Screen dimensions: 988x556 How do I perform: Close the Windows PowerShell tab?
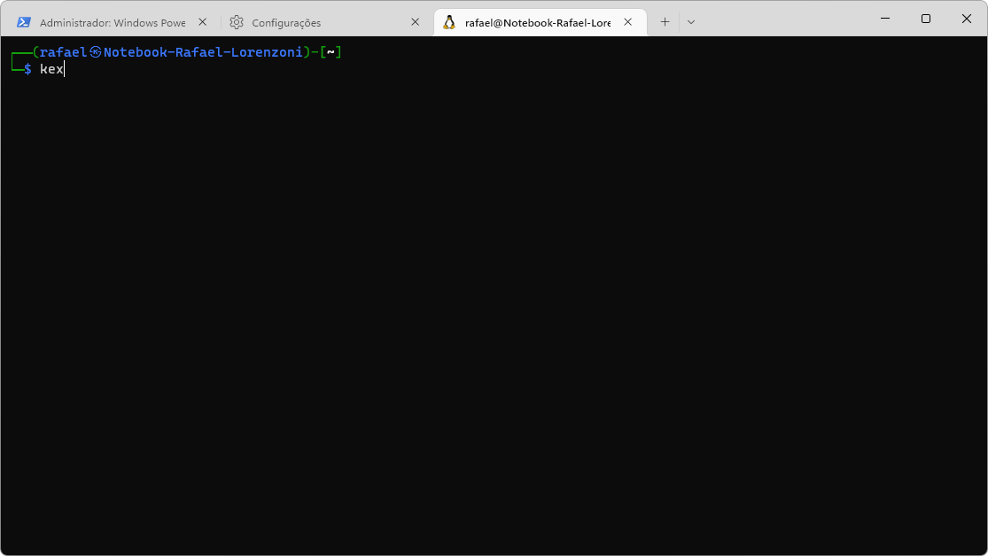(203, 22)
